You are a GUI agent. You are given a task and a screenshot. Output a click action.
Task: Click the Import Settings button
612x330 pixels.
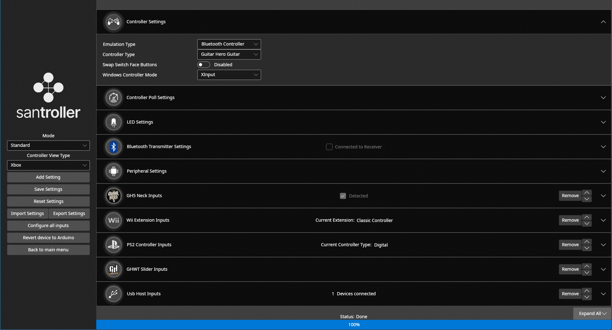tap(27, 213)
